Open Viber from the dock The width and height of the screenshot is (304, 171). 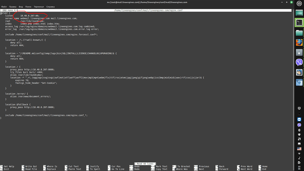[x=299, y=62]
